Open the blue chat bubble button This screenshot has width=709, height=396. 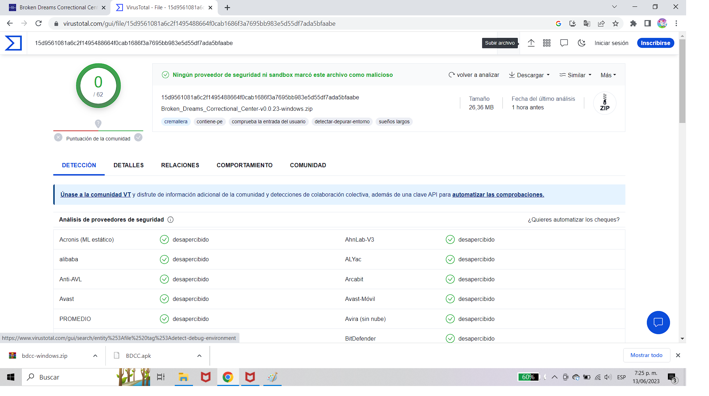[658, 322]
